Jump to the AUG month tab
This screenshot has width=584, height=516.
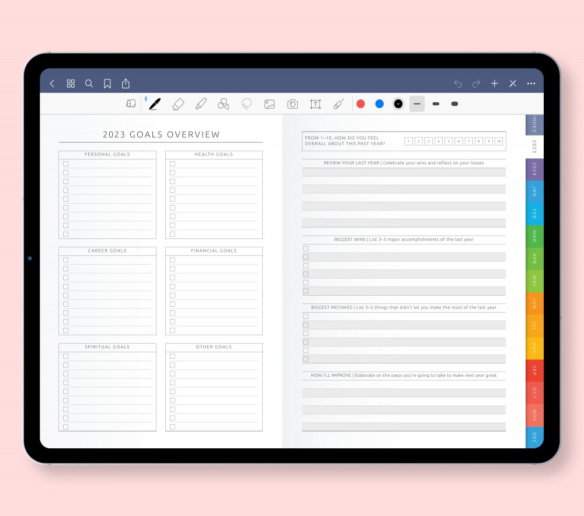(534, 348)
